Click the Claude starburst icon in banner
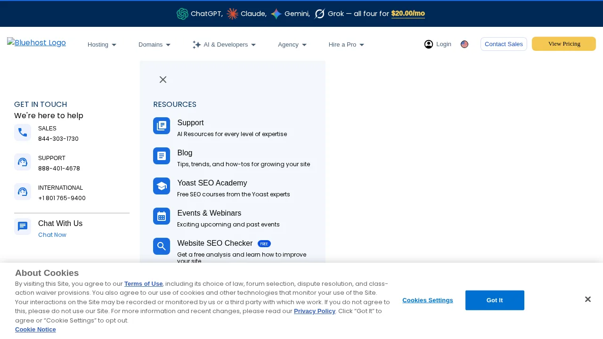The image size is (603, 339). [232, 14]
